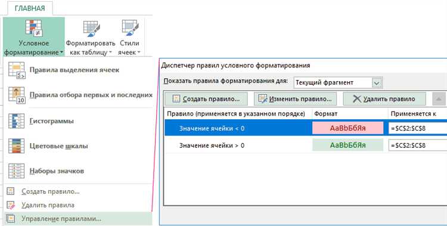Select the Наборы значков icon

(16, 171)
